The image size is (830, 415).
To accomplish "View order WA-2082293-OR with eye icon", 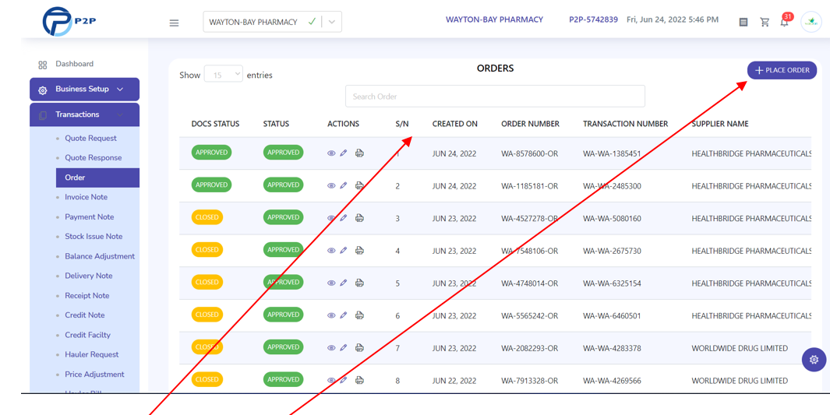I will [x=331, y=348].
